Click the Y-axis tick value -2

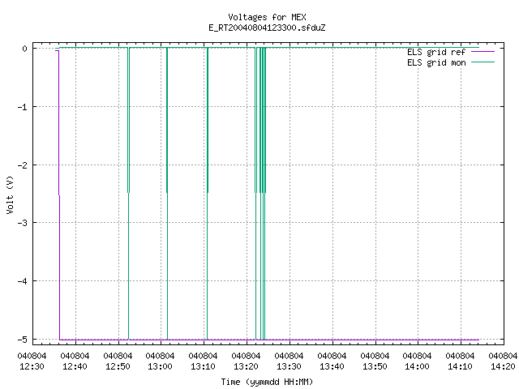[x=23, y=165]
